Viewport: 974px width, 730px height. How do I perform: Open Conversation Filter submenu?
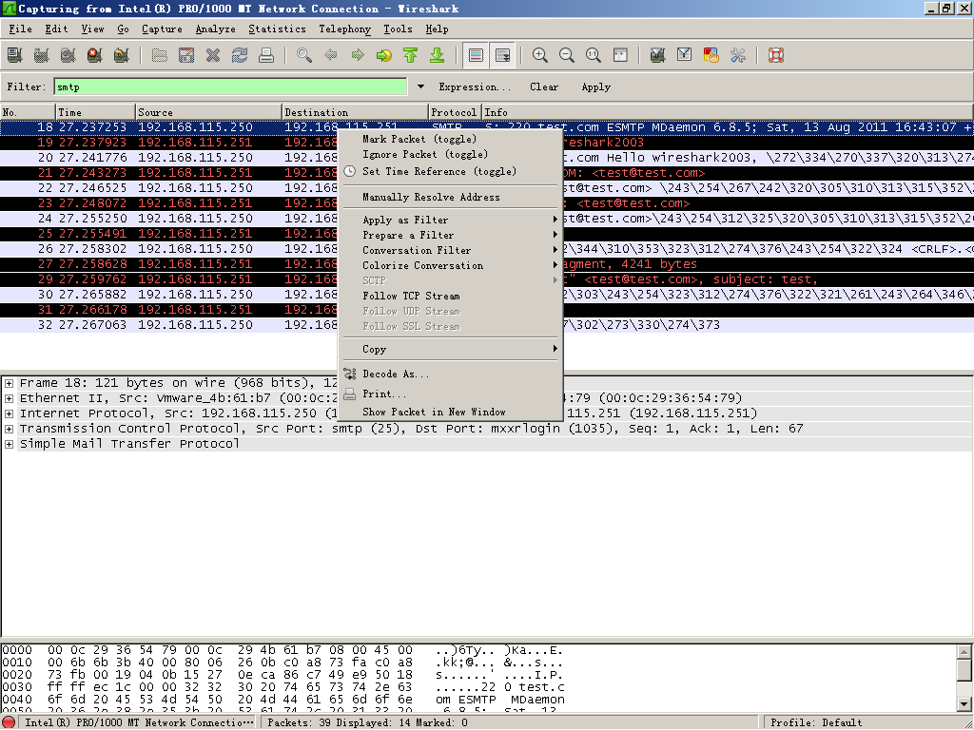tap(451, 250)
